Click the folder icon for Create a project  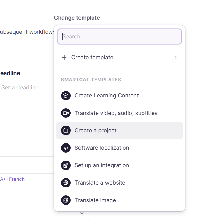pyautogui.click(x=66, y=130)
